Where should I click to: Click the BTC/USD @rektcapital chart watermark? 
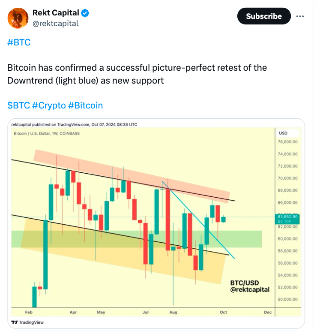250,286
